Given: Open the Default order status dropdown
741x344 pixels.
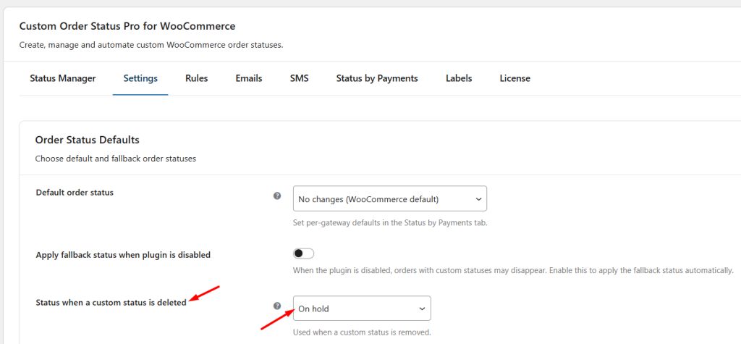Looking at the screenshot, I should tap(389, 198).
